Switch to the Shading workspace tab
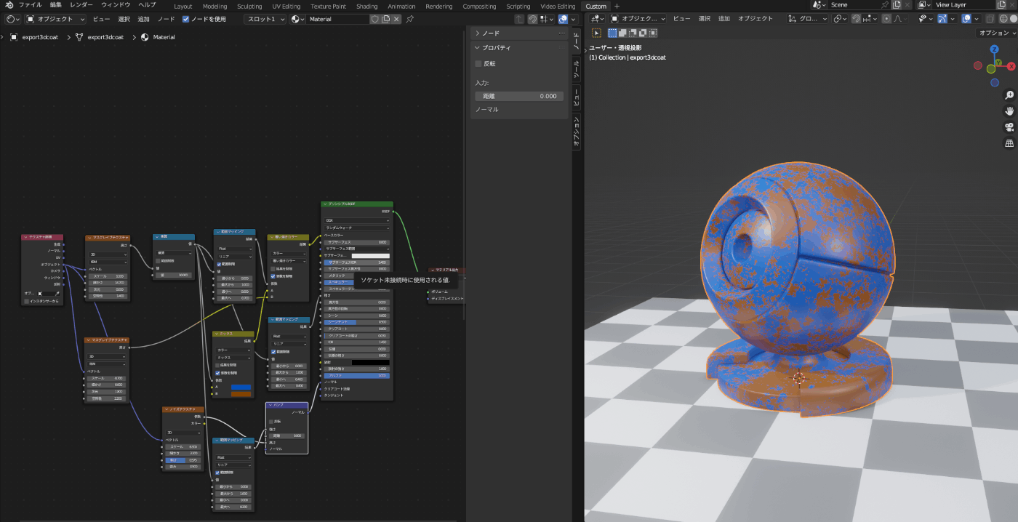Viewport: 1018px width, 522px height. click(366, 6)
